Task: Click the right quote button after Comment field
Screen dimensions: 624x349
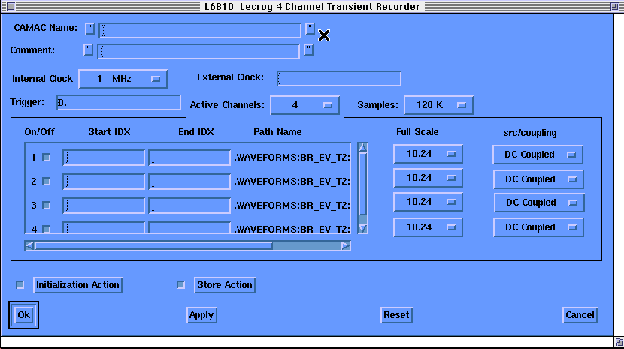Action: (x=308, y=50)
